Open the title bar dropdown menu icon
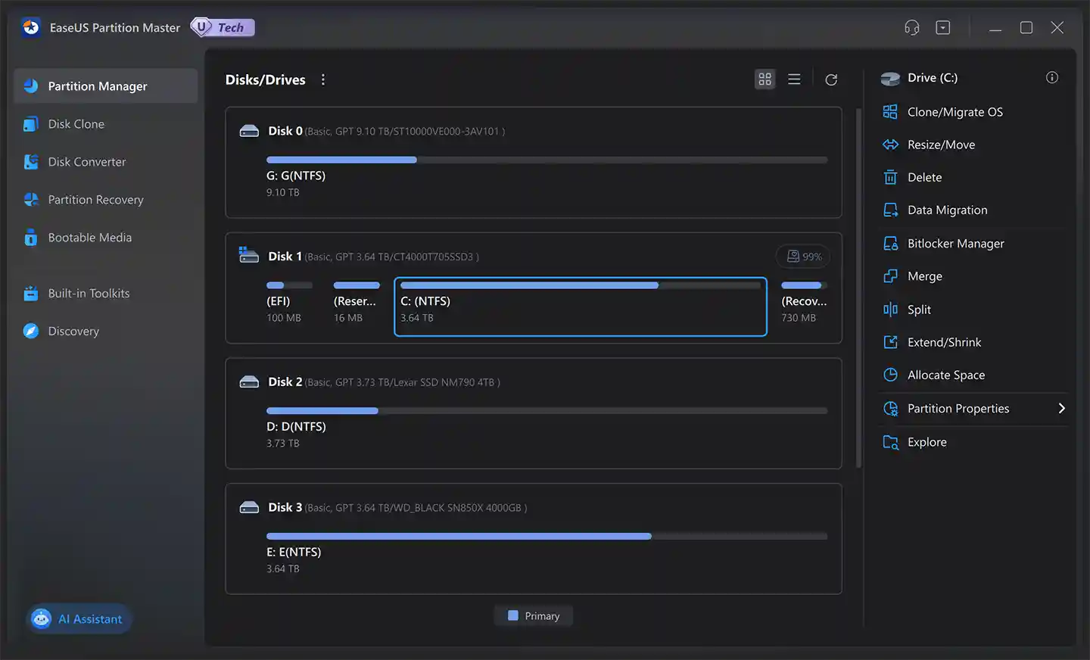This screenshot has width=1090, height=660. pyautogui.click(x=942, y=28)
